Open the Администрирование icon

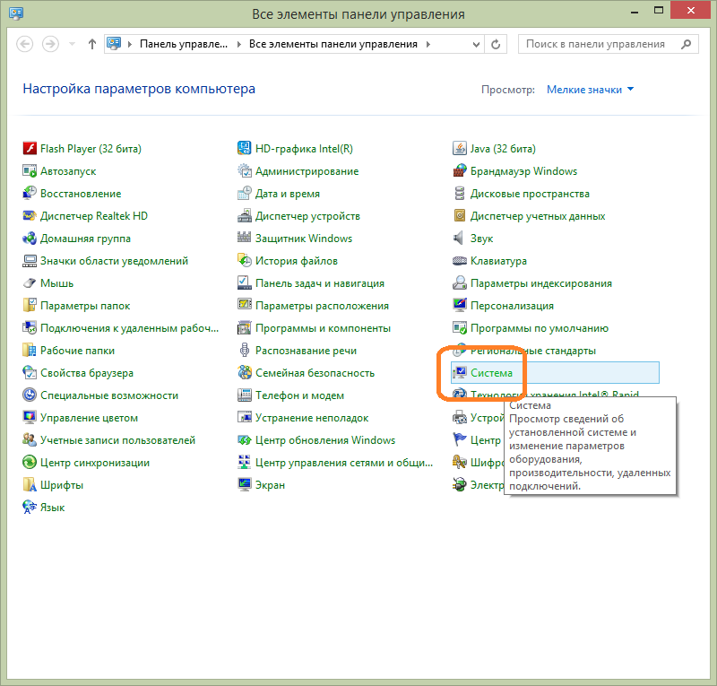click(245, 170)
